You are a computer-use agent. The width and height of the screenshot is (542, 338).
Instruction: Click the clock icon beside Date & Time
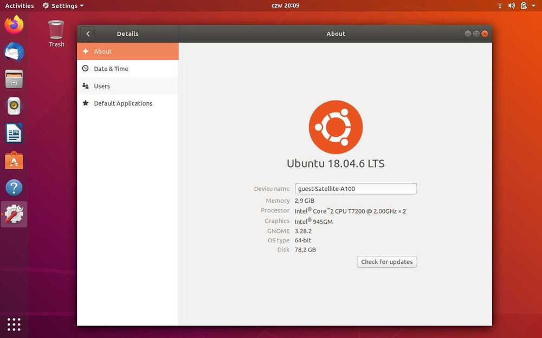tap(86, 68)
